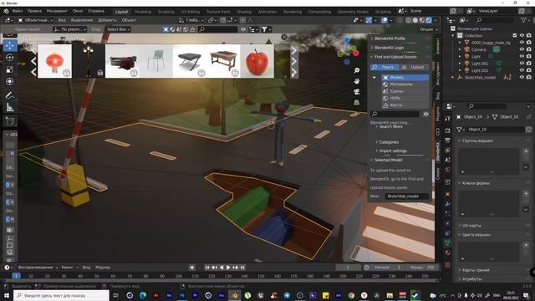Select the Rotate tool in the left toolbar
The width and height of the screenshot is (535, 301).
[x=10, y=58]
